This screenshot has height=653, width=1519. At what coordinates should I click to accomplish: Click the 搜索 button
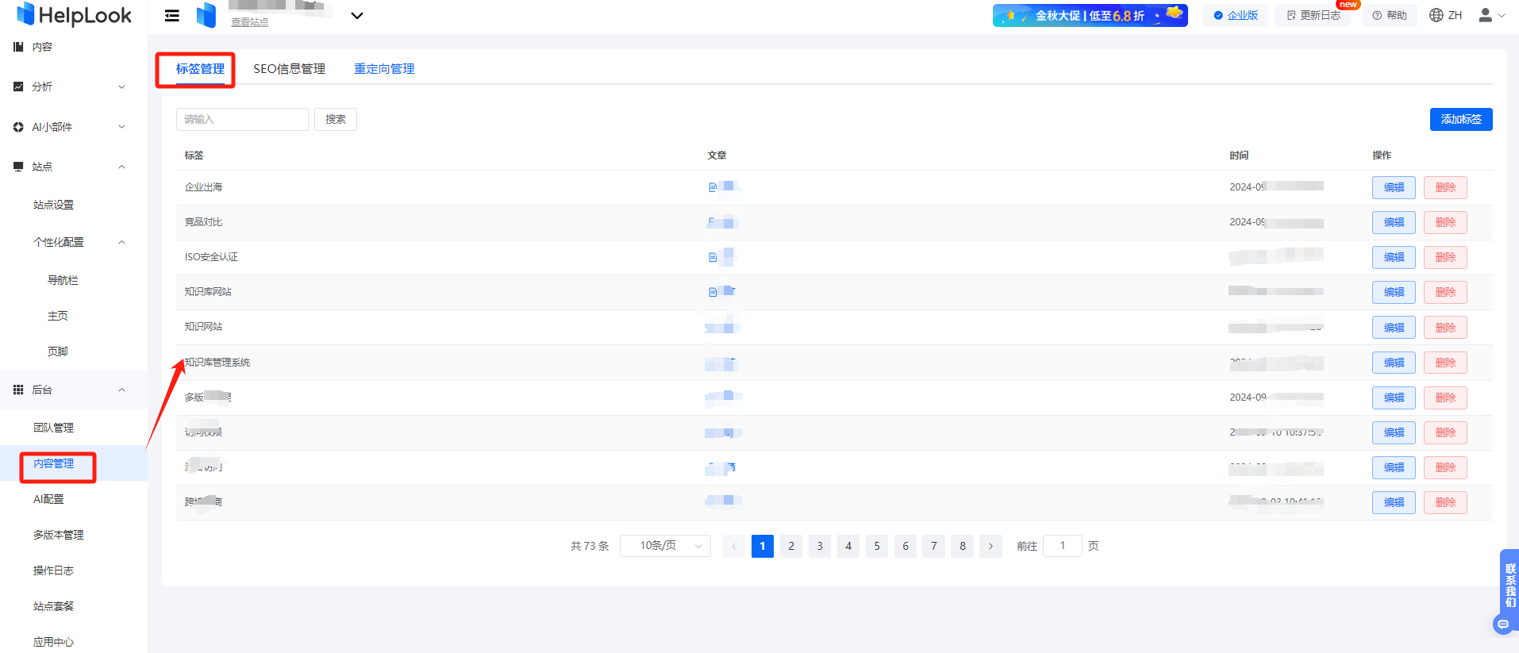pos(336,119)
